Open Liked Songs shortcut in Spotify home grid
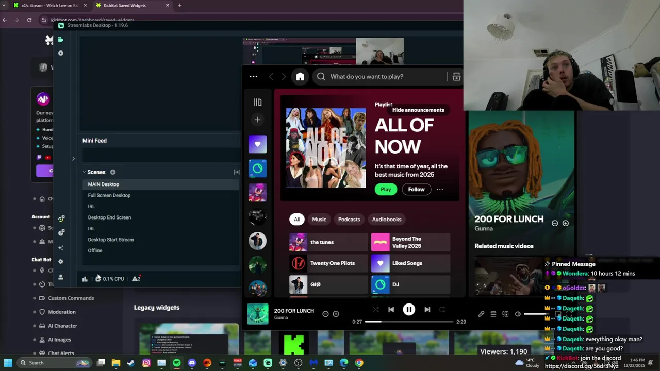The width and height of the screenshot is (660, 371). (x=410, y=263)
